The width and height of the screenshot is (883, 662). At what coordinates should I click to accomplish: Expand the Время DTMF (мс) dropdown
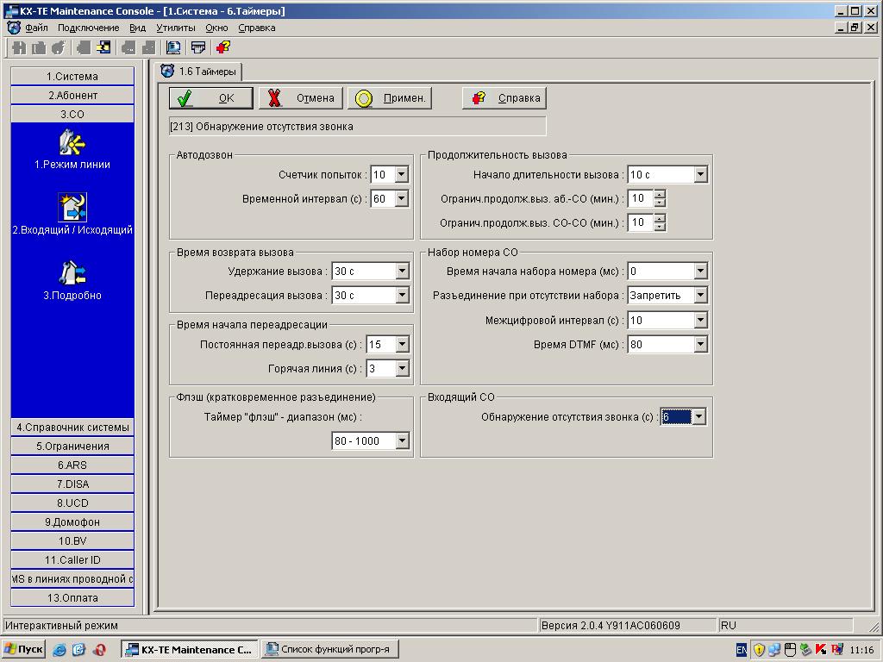(x=700, y=345)
